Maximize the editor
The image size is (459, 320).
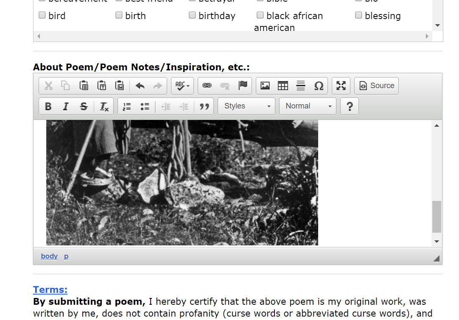point(341,86)
